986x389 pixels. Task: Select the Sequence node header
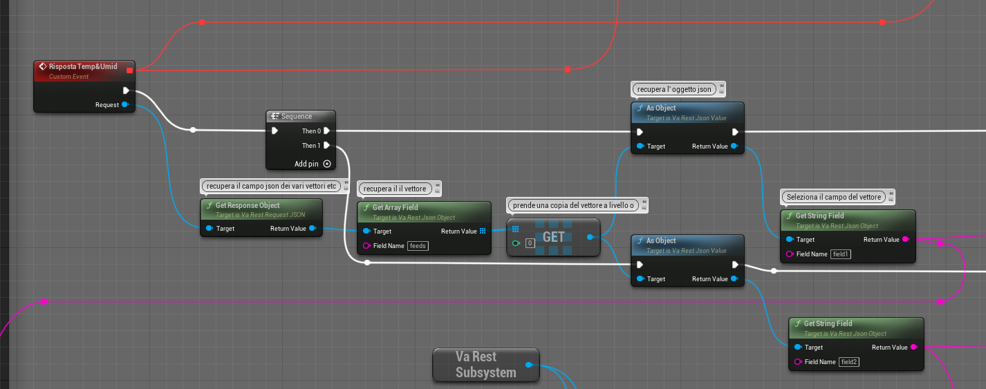click(x=301, y=116)
